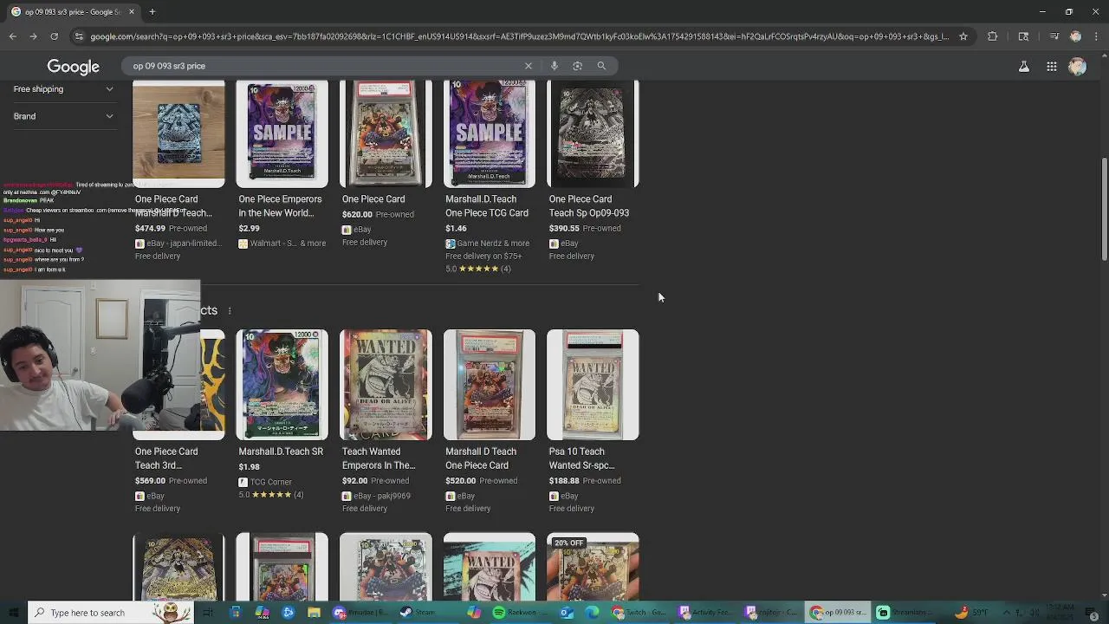
Task: Close the Google Search browser tab
Action: tap(132, 12)
